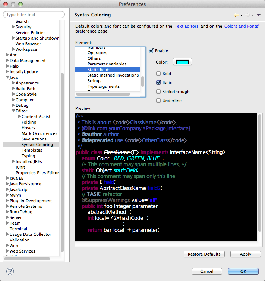The height and width of the screenshot is (281, 265).
Task: Open the Save Actions page
Action: click(x=34, y=139)
